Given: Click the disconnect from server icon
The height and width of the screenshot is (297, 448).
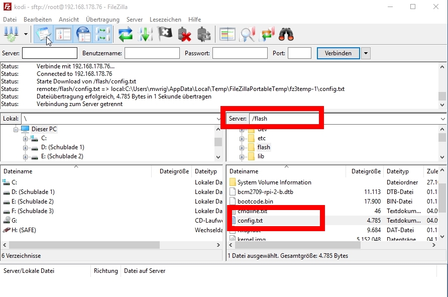Looking at the screenshot, I should click(185, 35).
